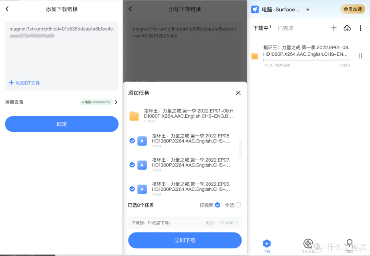Open the cloud download icon in the toolbar
Image resolution: width=370 pixels, height=256 pixels.
347,28
